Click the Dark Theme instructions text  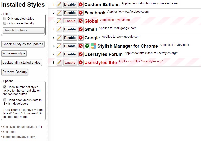(x=23, y=113)
